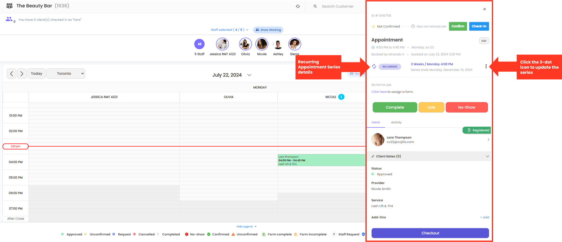
Task: Click the Unconfirmed triangle legend icon
Action: (x=233, y=234)
